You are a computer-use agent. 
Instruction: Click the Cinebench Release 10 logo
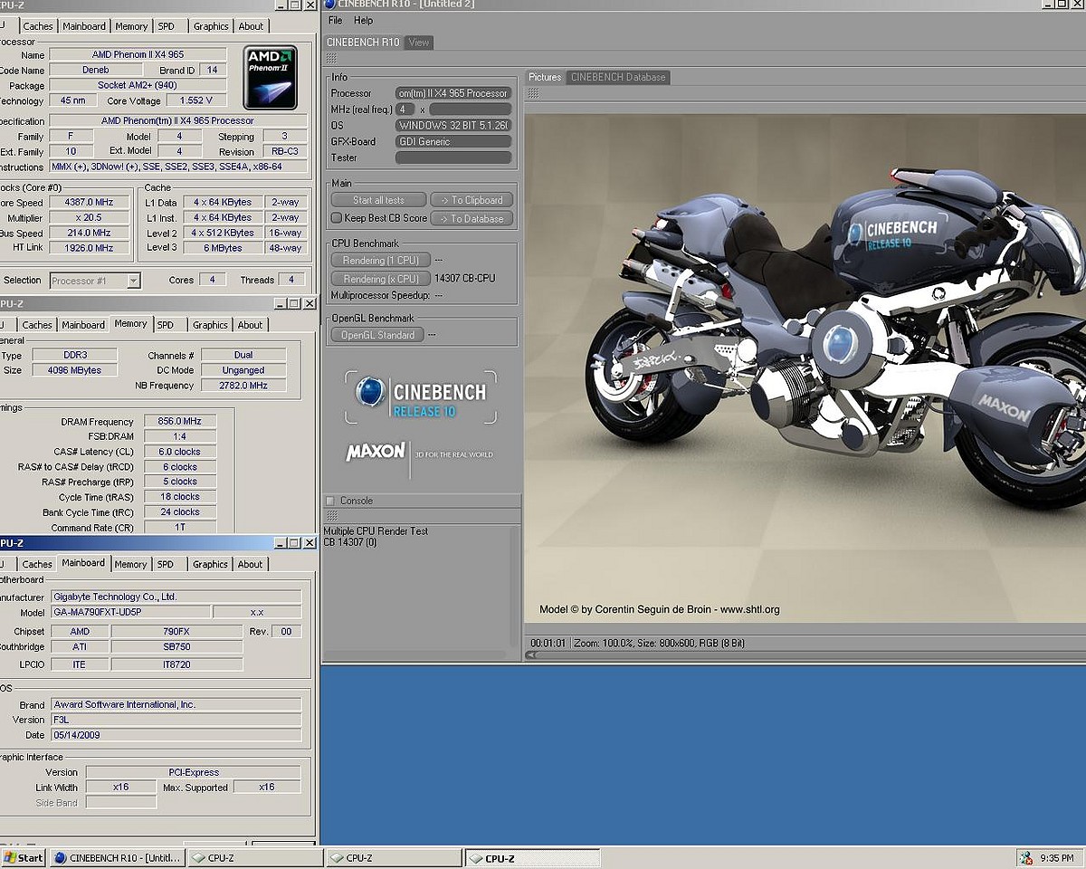click(x=421, y=398)
